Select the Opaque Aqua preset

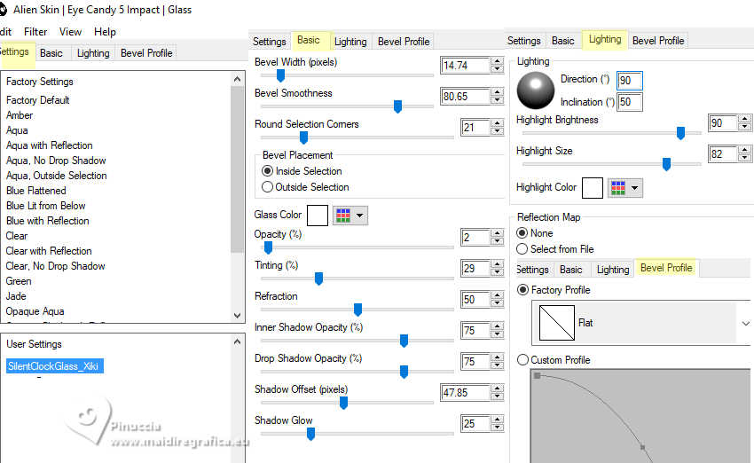pos(35,311)
